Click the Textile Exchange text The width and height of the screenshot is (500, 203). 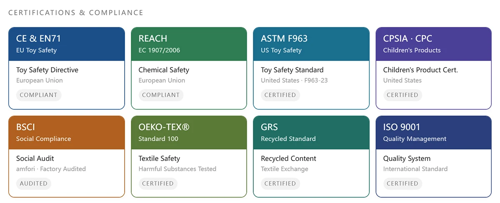(x=285, y=169)
